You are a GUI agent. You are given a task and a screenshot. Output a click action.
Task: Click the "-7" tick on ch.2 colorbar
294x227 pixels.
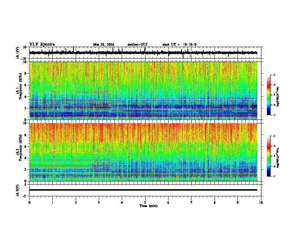274,176
